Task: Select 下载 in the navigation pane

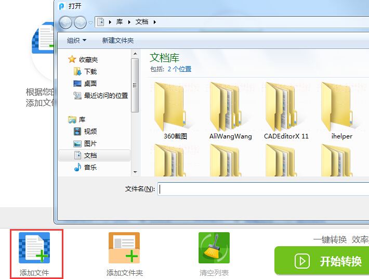Action: [90, 71]
